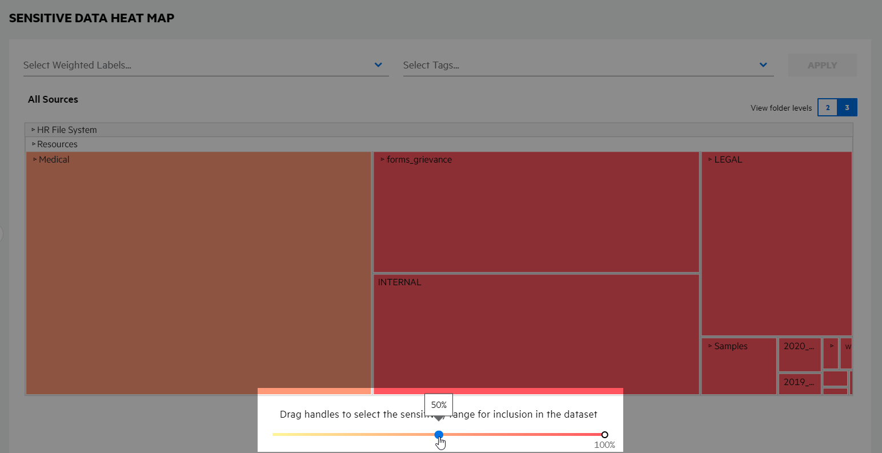The height and width of the screenshot is (453, 882).
Task: Click the 50% sensitivity slider handle
Action: 439,435
